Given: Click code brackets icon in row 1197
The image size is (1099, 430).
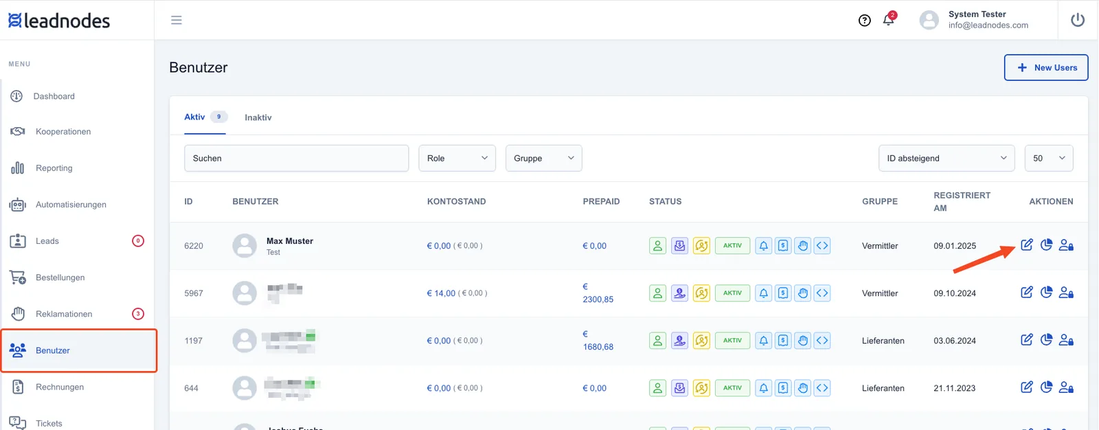Looking at the screenshot, I should click(x=822, y=340).
